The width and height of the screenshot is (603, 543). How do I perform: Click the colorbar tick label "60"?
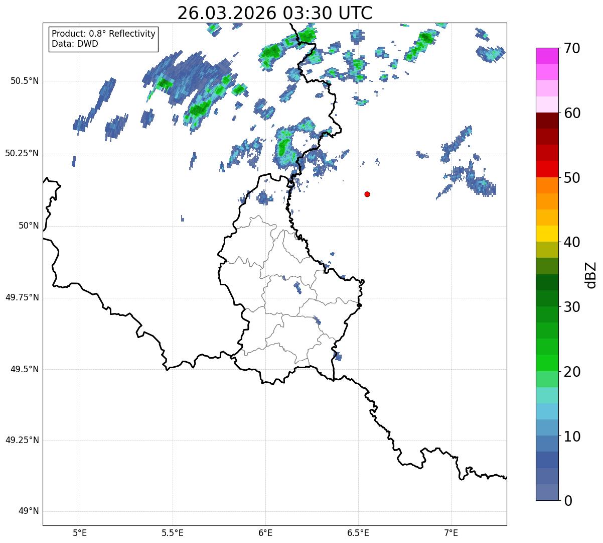(572, 113)
